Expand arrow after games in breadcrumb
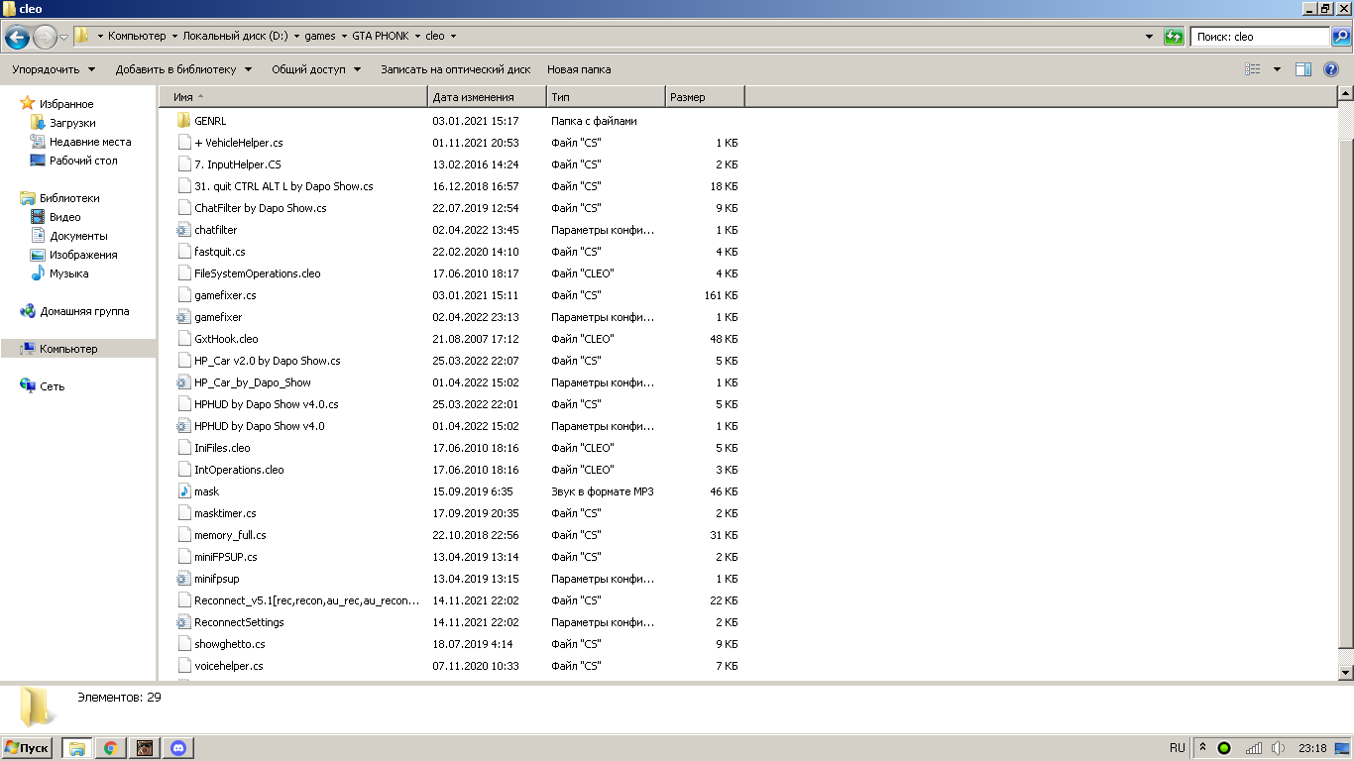Viewport: 1354px width, 761px height. [344, 36]
